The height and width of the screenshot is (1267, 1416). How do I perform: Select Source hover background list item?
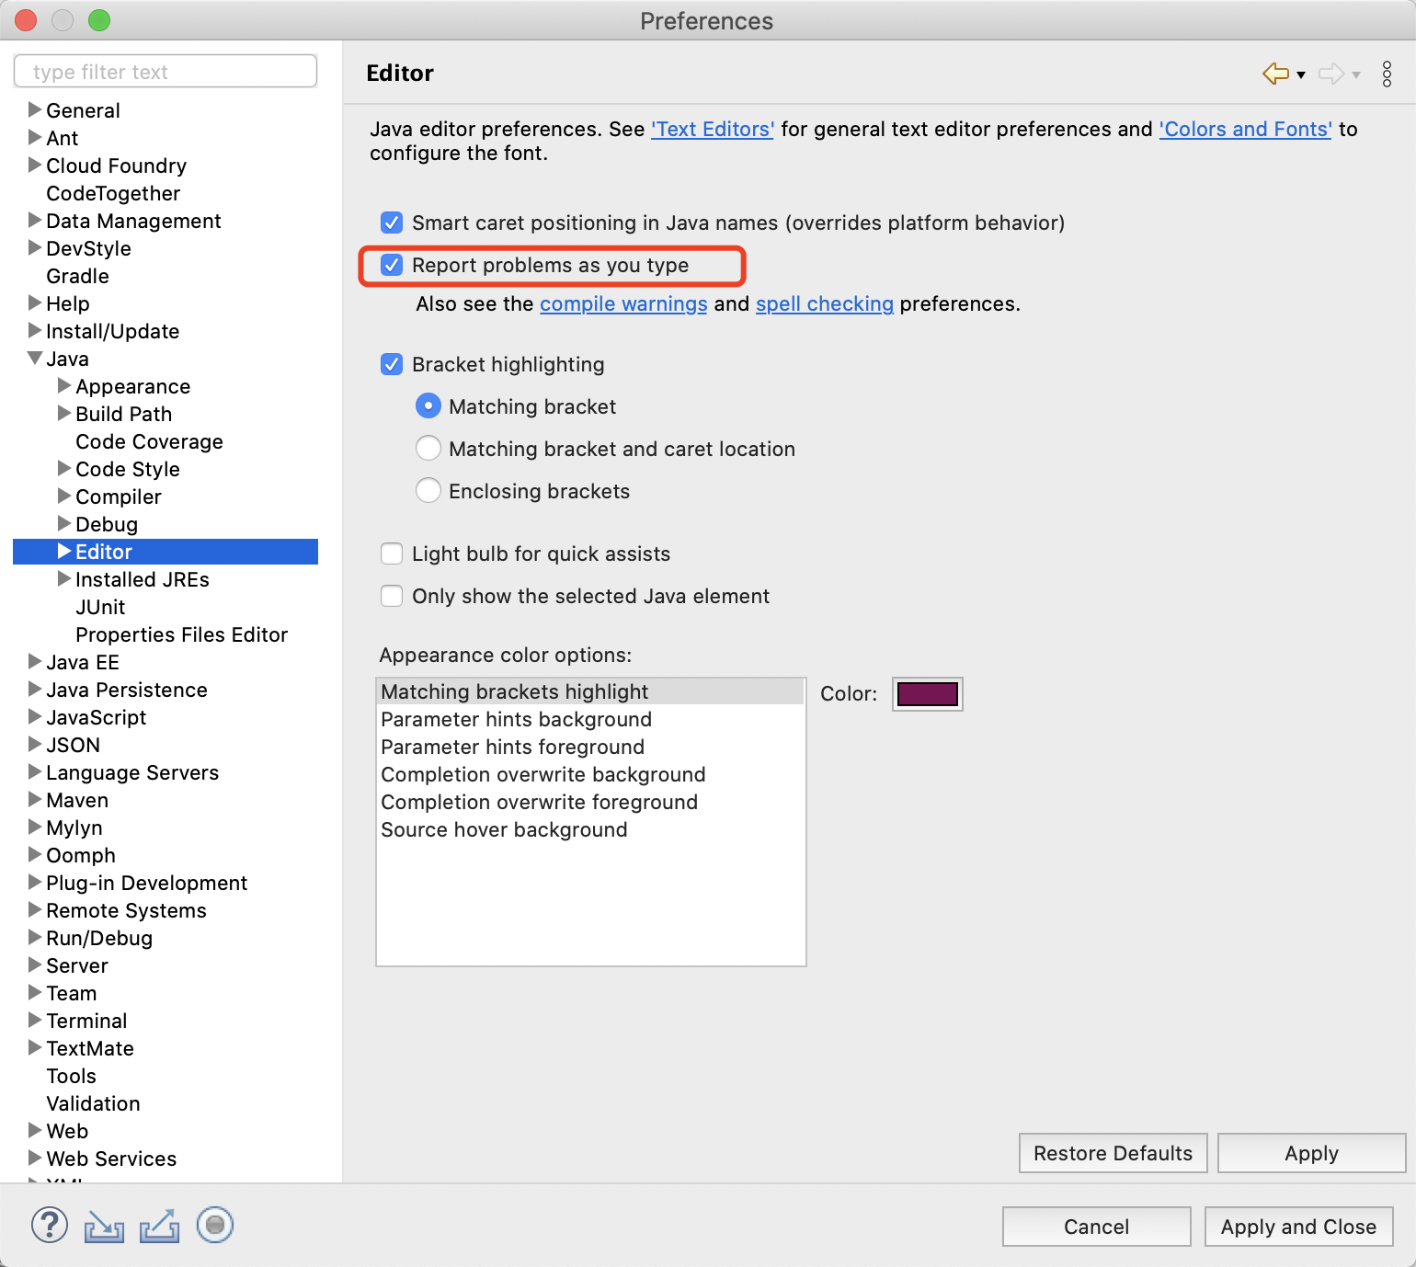coord(590,829)
